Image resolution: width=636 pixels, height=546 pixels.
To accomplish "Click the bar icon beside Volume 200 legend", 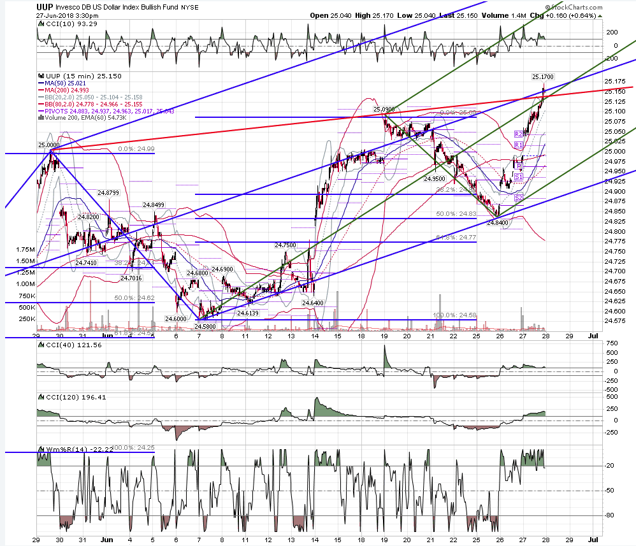I will [41, 118].
